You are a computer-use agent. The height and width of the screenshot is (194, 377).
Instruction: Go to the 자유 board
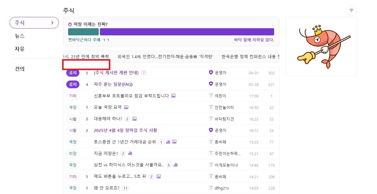pos(20,49)
